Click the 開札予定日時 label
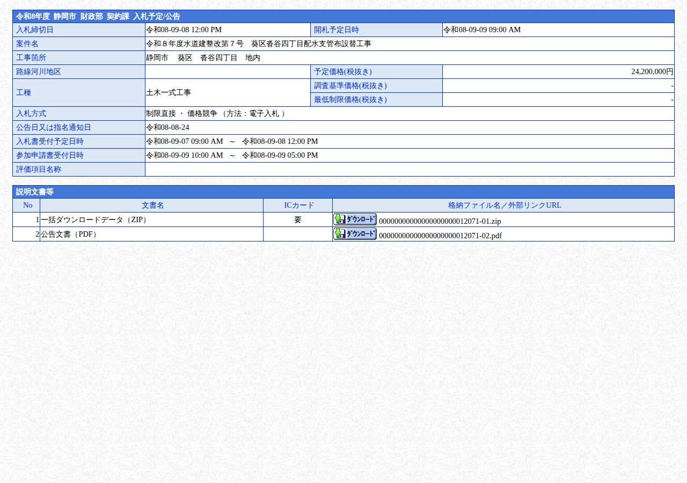 (337, 30)
